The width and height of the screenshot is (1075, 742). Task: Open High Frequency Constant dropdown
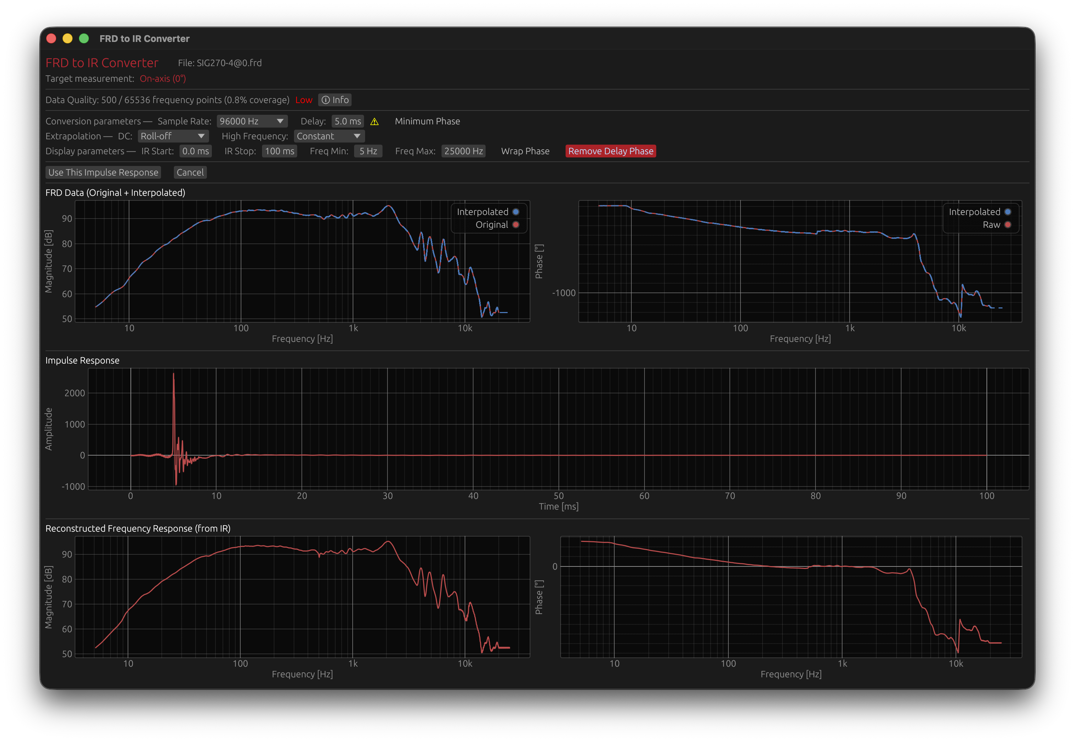tap(329, 136)
